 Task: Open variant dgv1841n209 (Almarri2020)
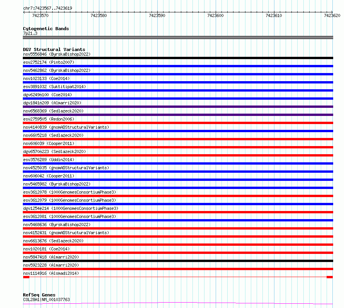click(52, 103)
